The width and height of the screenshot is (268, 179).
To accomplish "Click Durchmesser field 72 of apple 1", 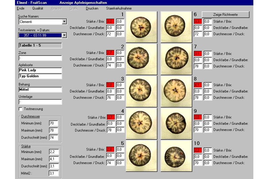I will click(x=110, y=34).
